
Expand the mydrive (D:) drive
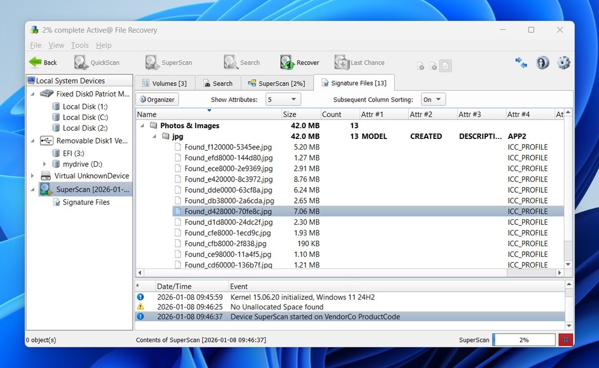[45, 164]
